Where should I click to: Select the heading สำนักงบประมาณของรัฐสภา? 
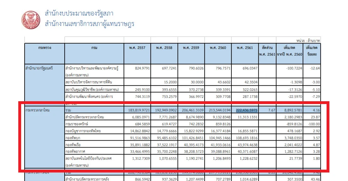pos(79,14)
